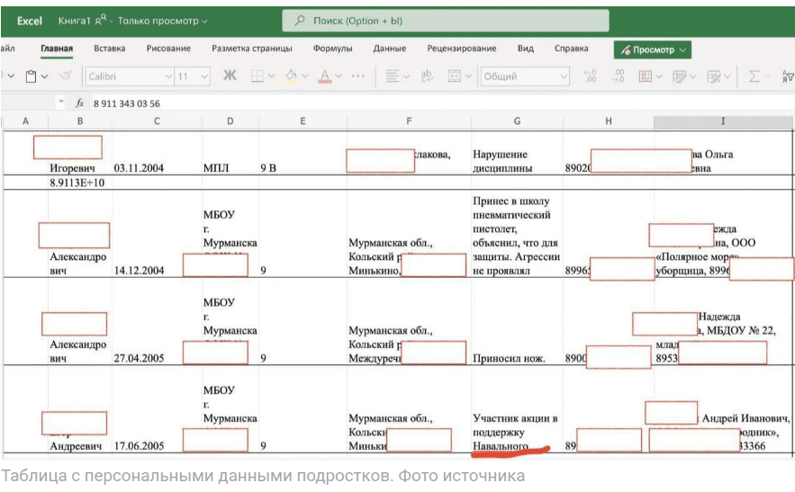
Task: Click the more font options ellipsis
Action: (357, 76)
